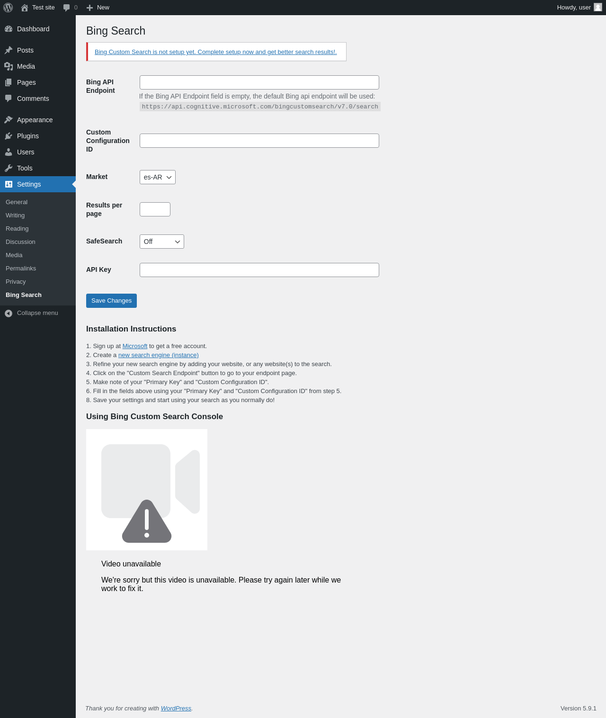Click the Save Changes button
Screen dimensions: 606x718
(x=111, y=301)
